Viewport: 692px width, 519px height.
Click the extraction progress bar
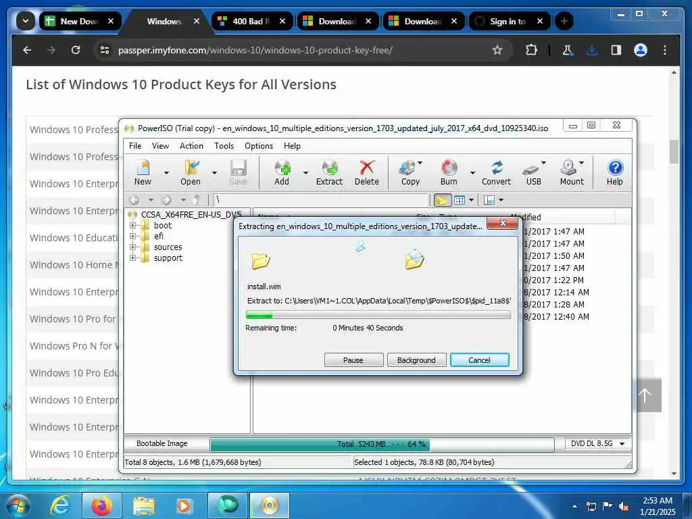(378, 315)
